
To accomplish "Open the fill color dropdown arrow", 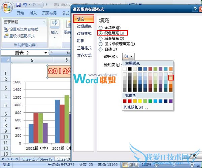I will pyautogui.click(x=131, y=56).
